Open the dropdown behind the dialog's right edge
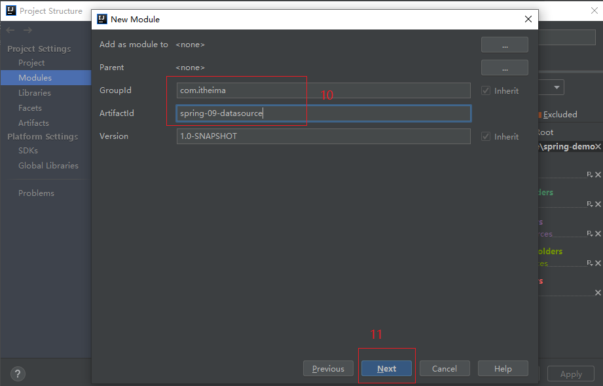Image resolution: width=603 pixels, height=386 pixels. coord(557,87)
